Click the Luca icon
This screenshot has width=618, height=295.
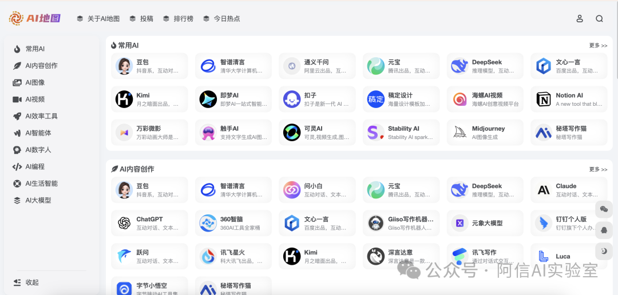(544, 256)
